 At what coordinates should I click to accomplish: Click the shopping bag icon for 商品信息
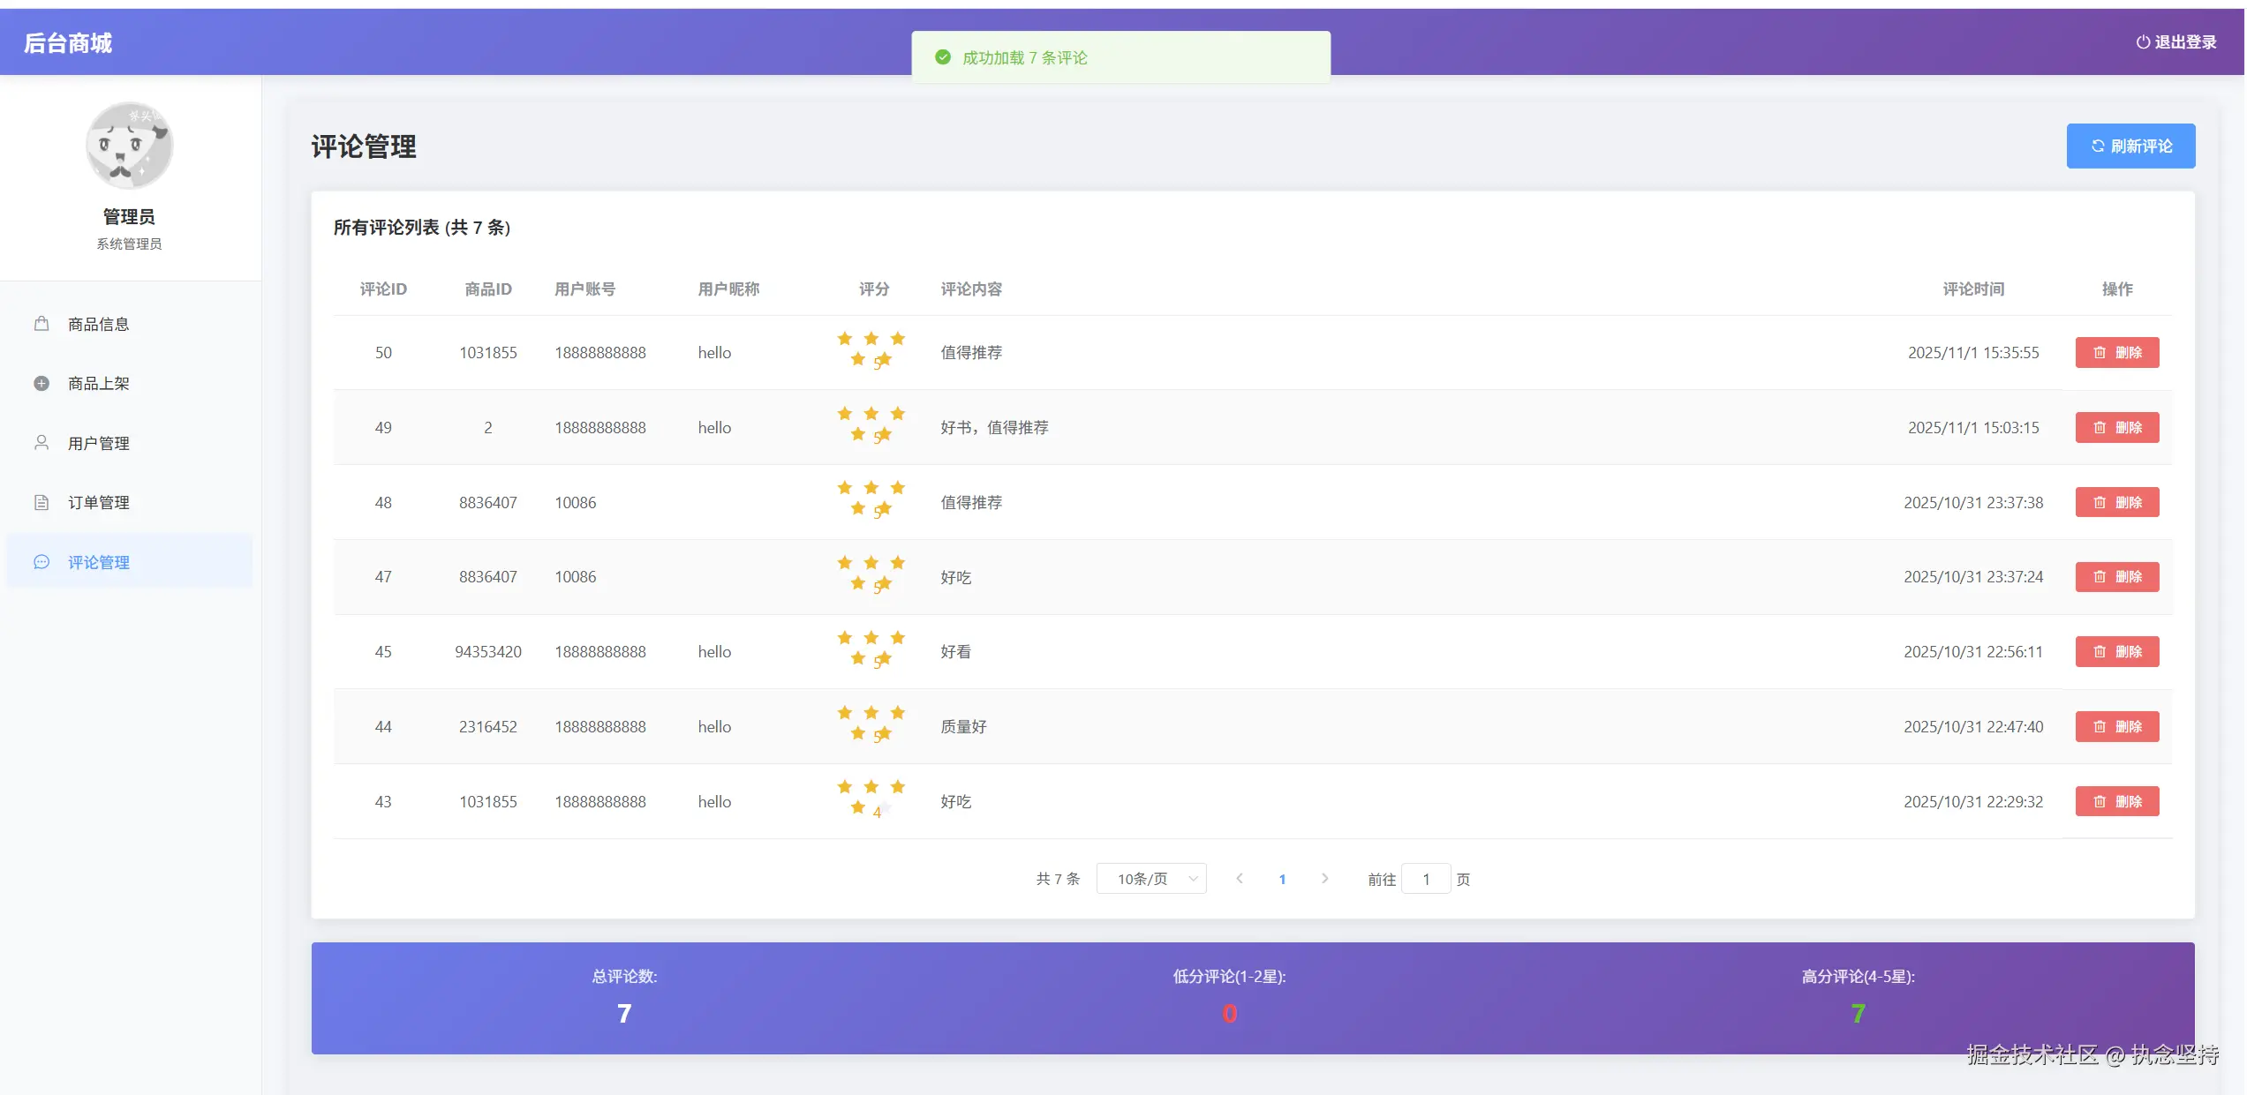[41, 324]
